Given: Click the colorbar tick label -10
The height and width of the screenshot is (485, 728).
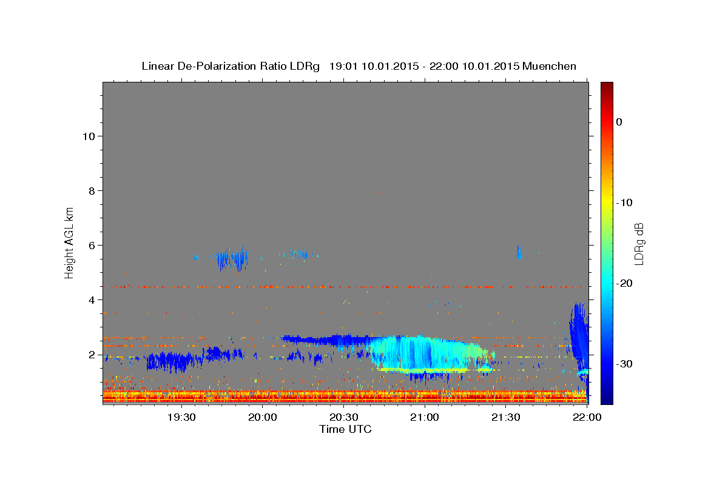Looking at the screenshot, I should click(624, 202).
